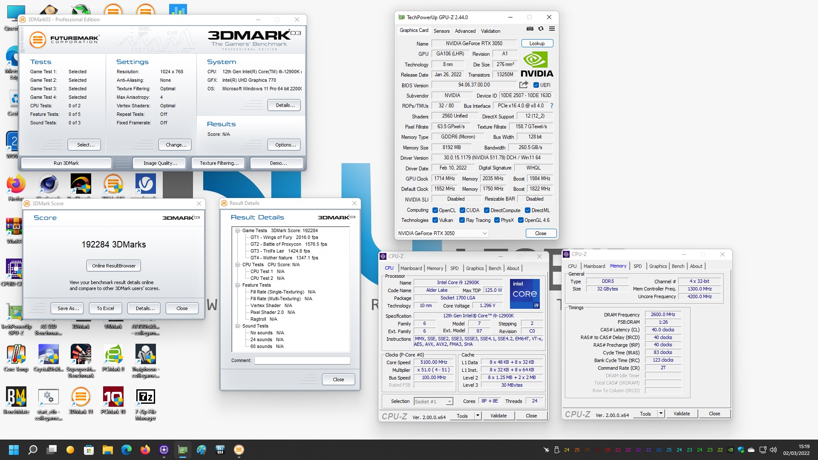Open the GPU selection dropdown in GPU-Z
Viewport: 818px width, 460px height.
(x=442, y=233)
